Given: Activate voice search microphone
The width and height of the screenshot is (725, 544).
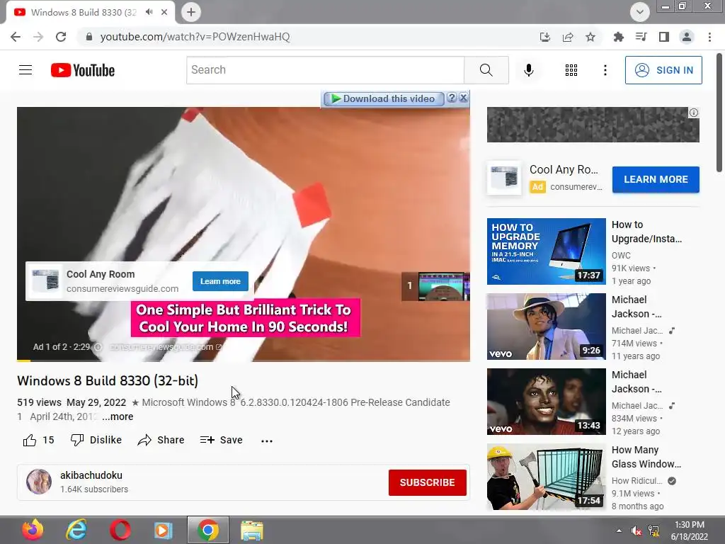Looking at the screenshot, I should tap(528, 70).
